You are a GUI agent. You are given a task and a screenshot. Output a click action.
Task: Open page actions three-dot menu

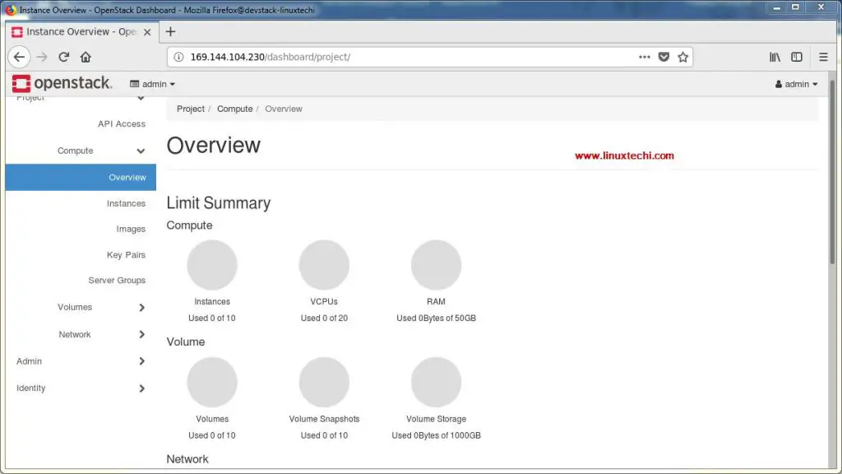pyautogui.click(x=645, y=57)
